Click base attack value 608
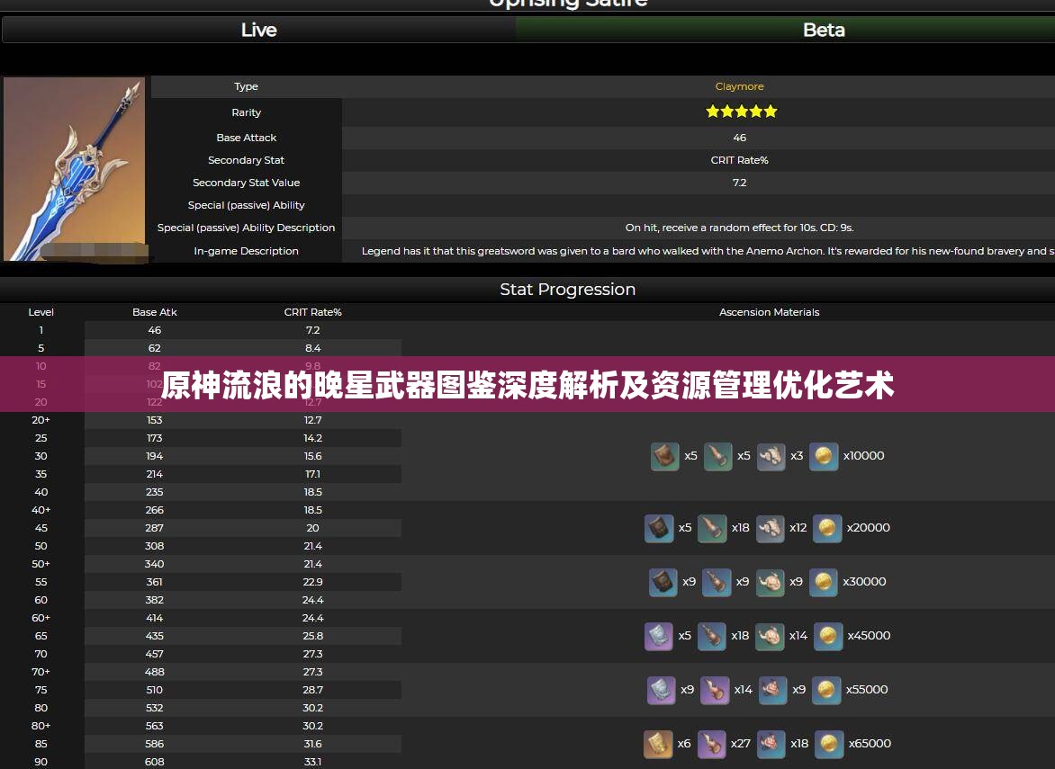1055x769 pixels. pos(155,763)
